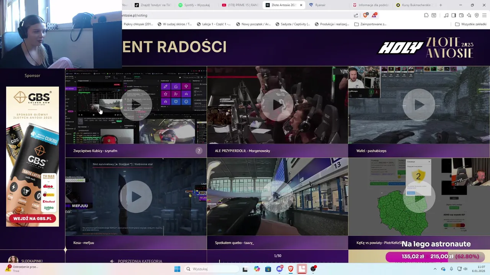Switch to Kursy Bukmacherskie tab

pyautogui.click(x=415, y=5)
